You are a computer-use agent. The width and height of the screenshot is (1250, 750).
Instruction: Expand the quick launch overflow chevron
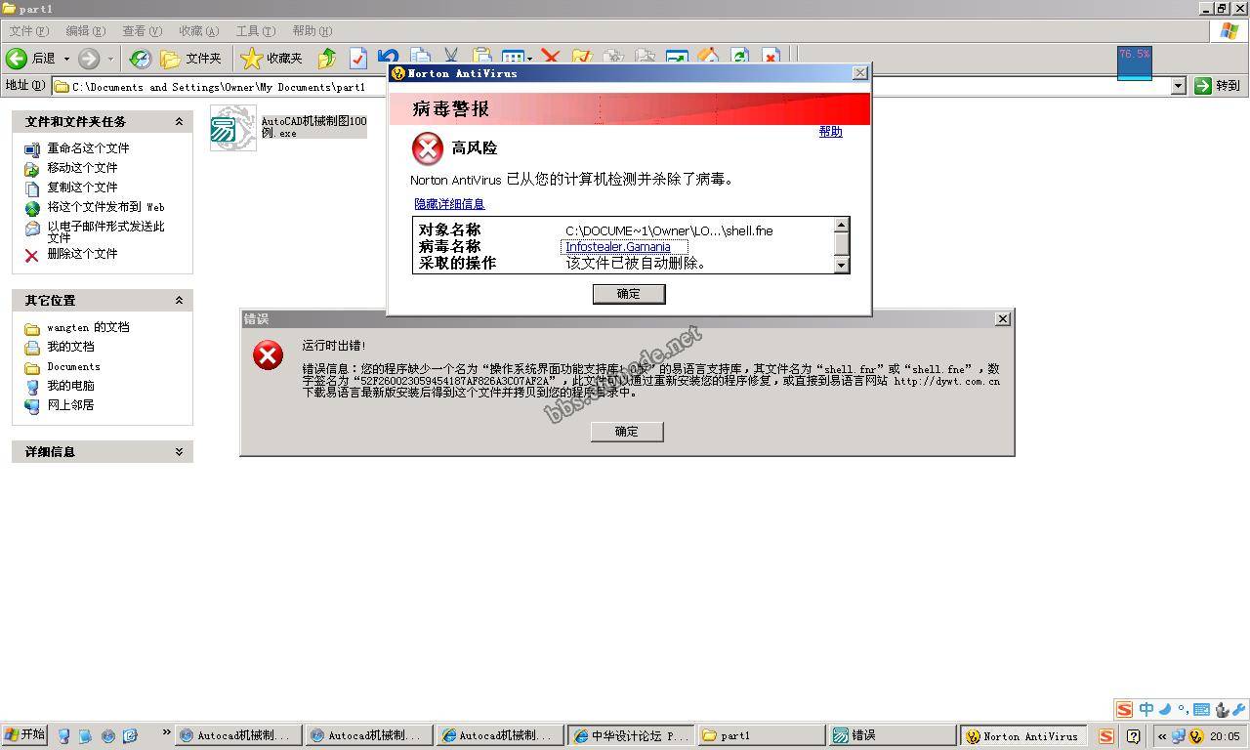[166, 732]
